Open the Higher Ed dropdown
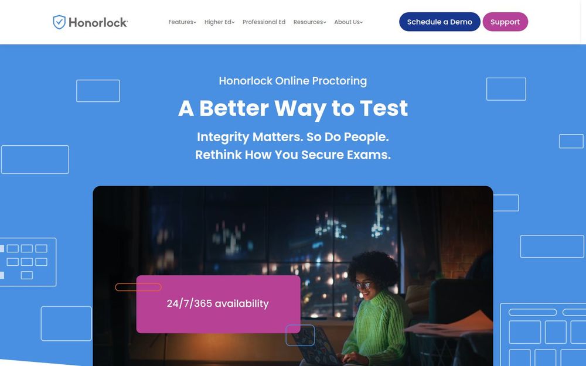 [x=219, y=22]
